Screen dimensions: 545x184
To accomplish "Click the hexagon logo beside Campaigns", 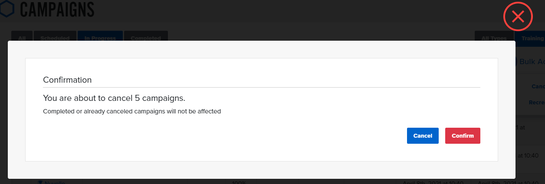I will tap(6, 9).
